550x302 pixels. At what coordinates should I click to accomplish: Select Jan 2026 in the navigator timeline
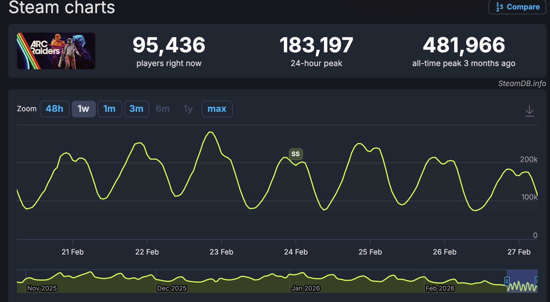306,288
